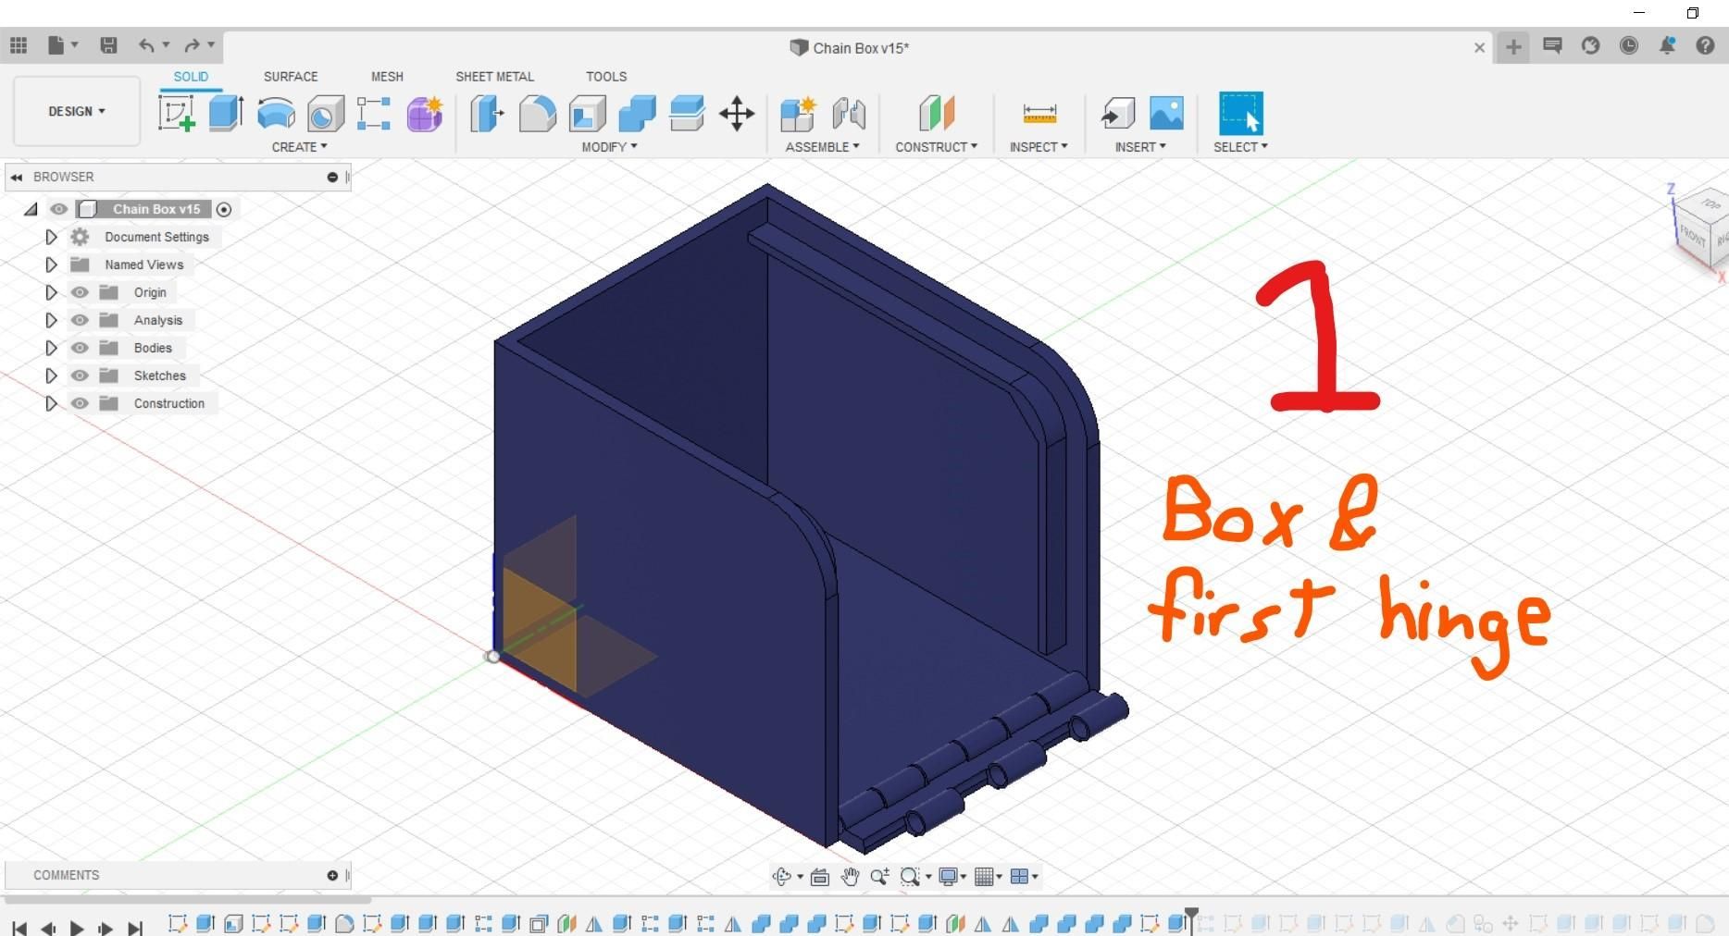
Task: Open the CREATE dropdown
Action: (298, 146)
